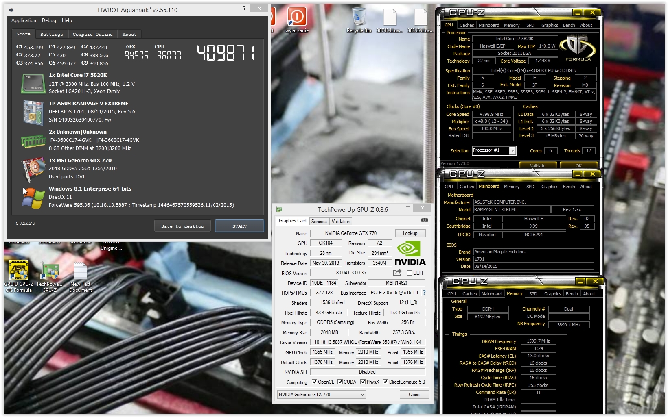This screenshot has width=668, height=417.
Task: Click DRAM Frequency value 1599.7 MHz
Action: (538, 341)
